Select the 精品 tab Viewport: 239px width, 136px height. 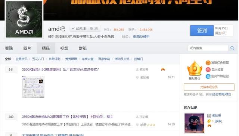click(46, 48)
